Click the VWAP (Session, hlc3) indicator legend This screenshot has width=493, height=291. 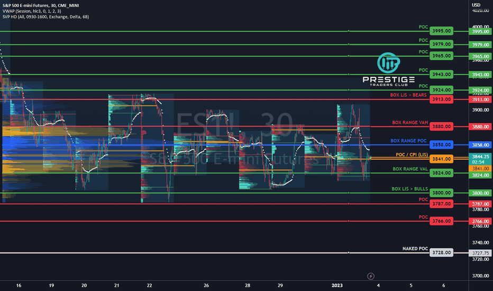[32, 11]
